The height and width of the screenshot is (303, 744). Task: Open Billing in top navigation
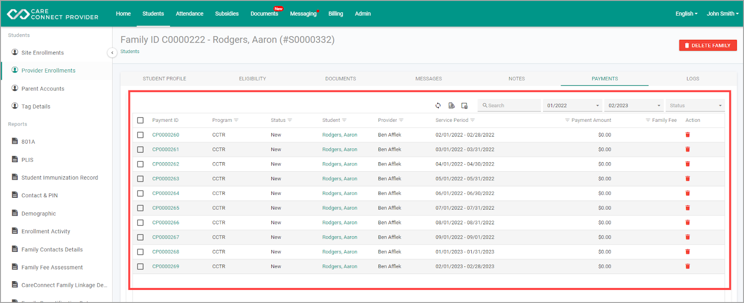point(335,14)
